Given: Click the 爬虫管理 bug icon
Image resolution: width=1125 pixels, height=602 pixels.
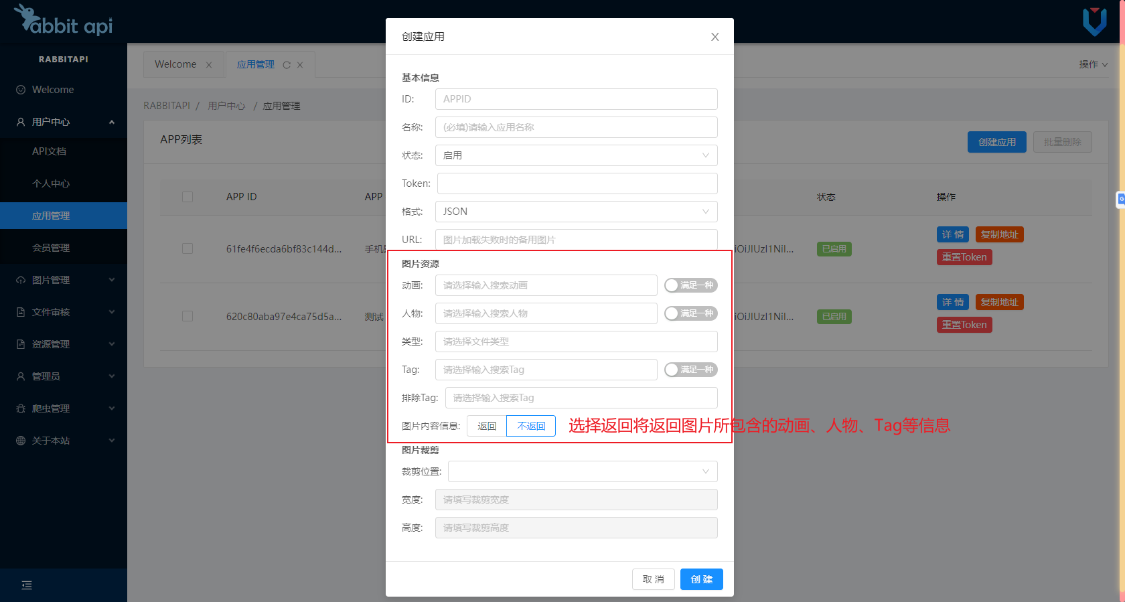Looking at the screenshot, I should 21,408.
